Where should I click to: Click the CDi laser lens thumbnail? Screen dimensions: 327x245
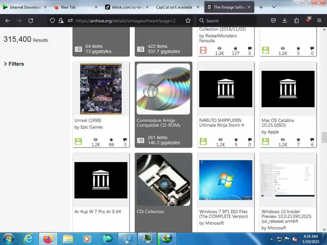163,180
